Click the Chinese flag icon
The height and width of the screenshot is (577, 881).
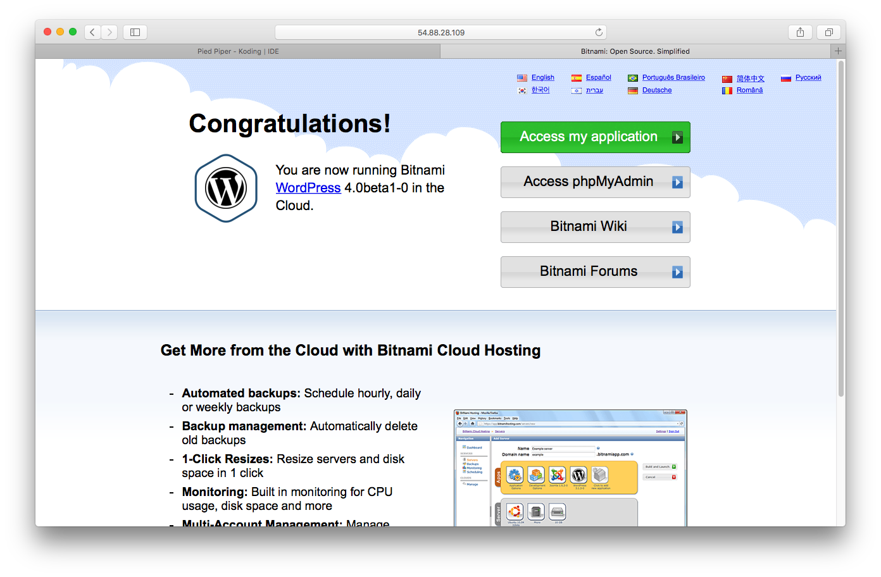727,78
